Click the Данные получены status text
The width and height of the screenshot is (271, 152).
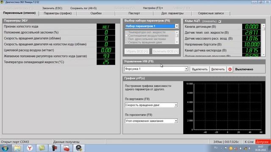(x=66, y=142)
